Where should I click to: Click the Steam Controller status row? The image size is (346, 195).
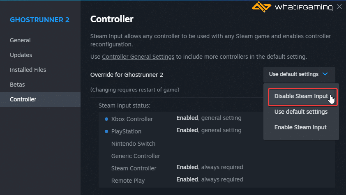pyautogui.click(x=217, y=168)
